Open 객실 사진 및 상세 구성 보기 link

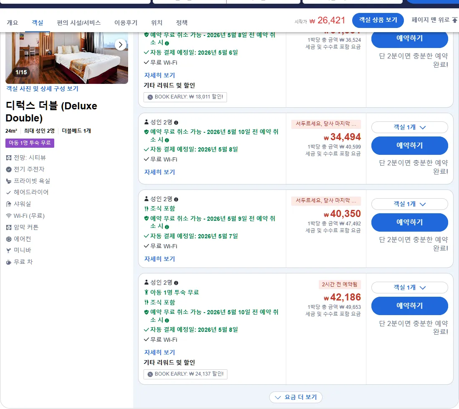click(x=43, y=89)
